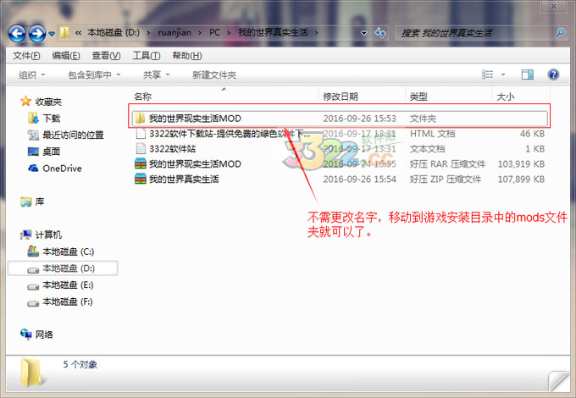Click the C: drive Windows icon
Viewport: 576px width, 398px height.
coord(33,252)
